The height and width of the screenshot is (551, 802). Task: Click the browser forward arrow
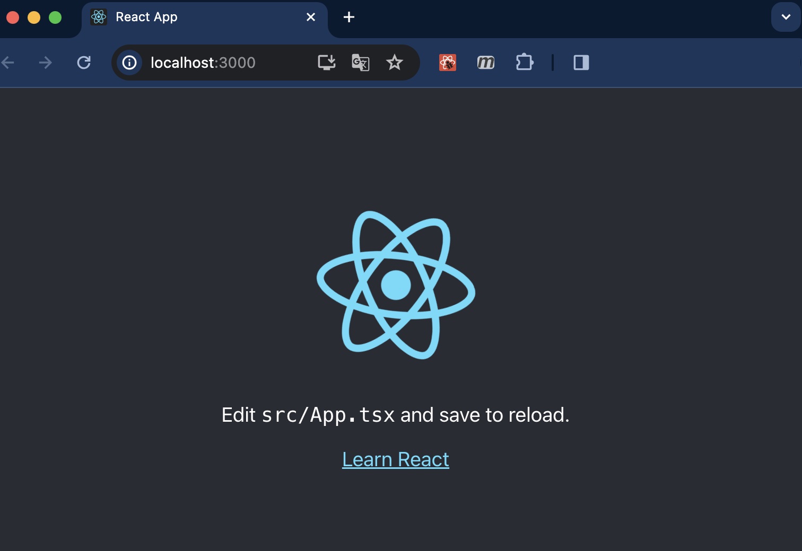tap(46, 63)
